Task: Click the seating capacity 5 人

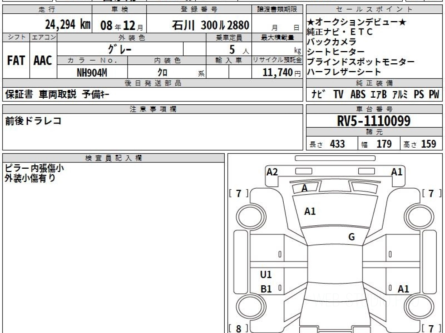Action: tap(238, 49)
